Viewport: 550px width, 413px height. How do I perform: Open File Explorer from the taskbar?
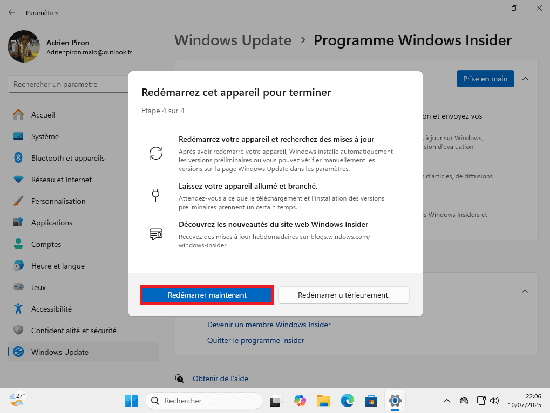click(324, 401)
